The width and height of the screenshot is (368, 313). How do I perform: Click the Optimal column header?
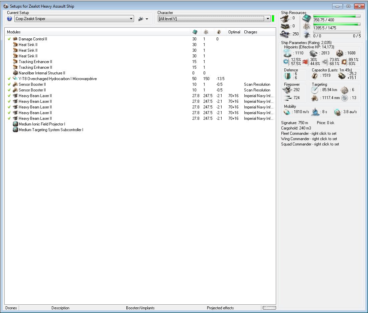coord(234,32)
